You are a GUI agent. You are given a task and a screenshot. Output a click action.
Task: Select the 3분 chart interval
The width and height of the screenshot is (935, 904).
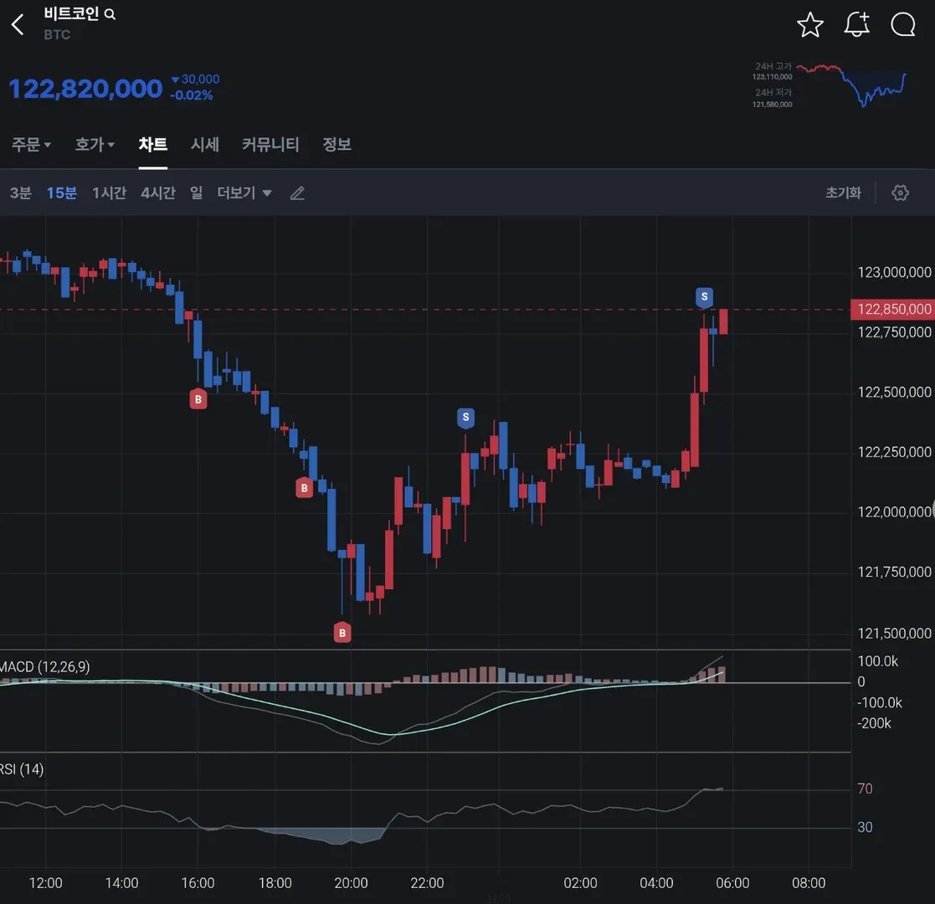coord(20,193)
